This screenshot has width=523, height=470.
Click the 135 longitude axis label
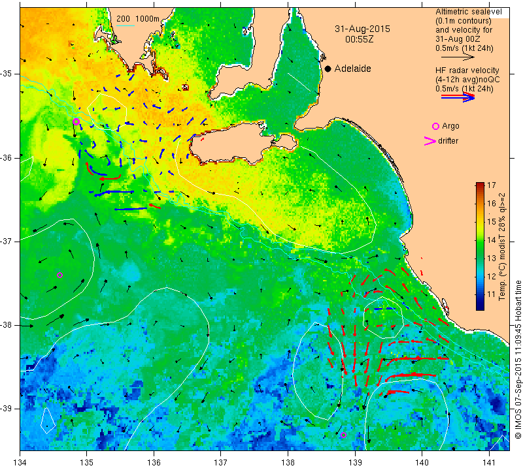coord(87,462)
